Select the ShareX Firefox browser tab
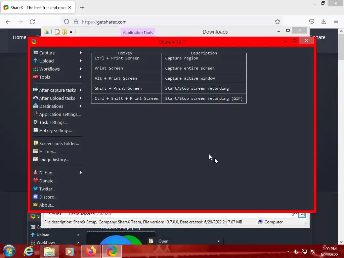 (x=38, y=8)
